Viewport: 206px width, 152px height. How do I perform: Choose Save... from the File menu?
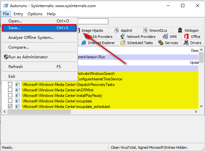[39, 28]
